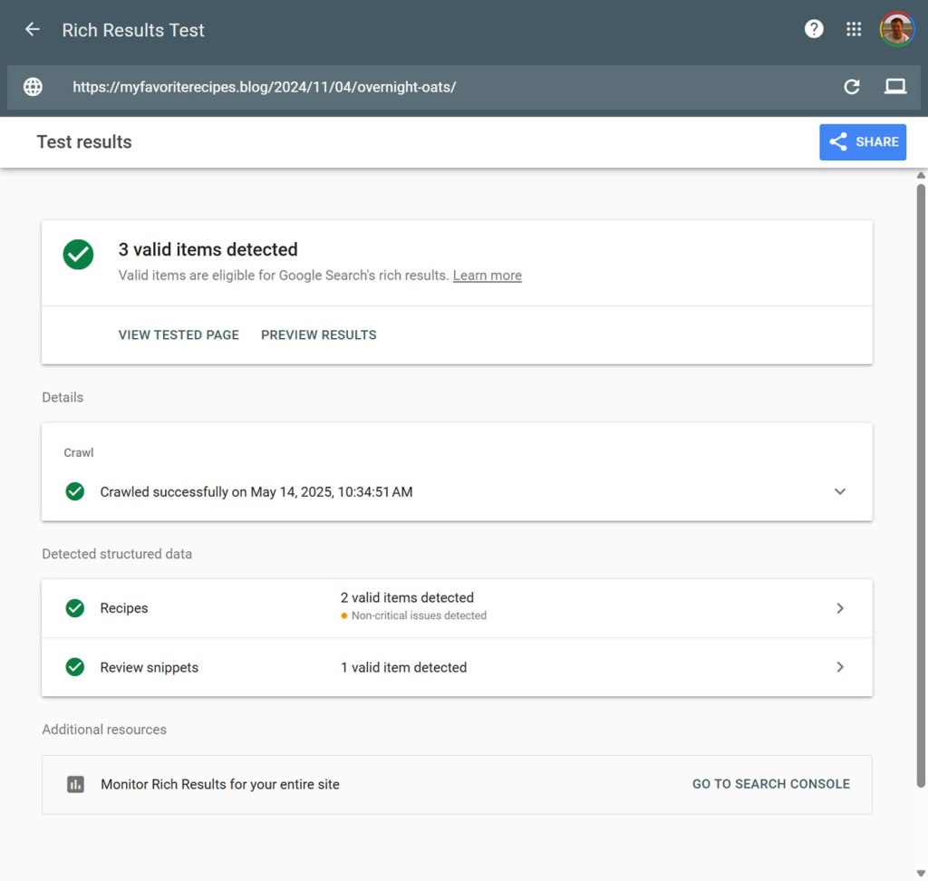
Task: Click the vertical scrollbar thumb
Action: tap(921, 486)
